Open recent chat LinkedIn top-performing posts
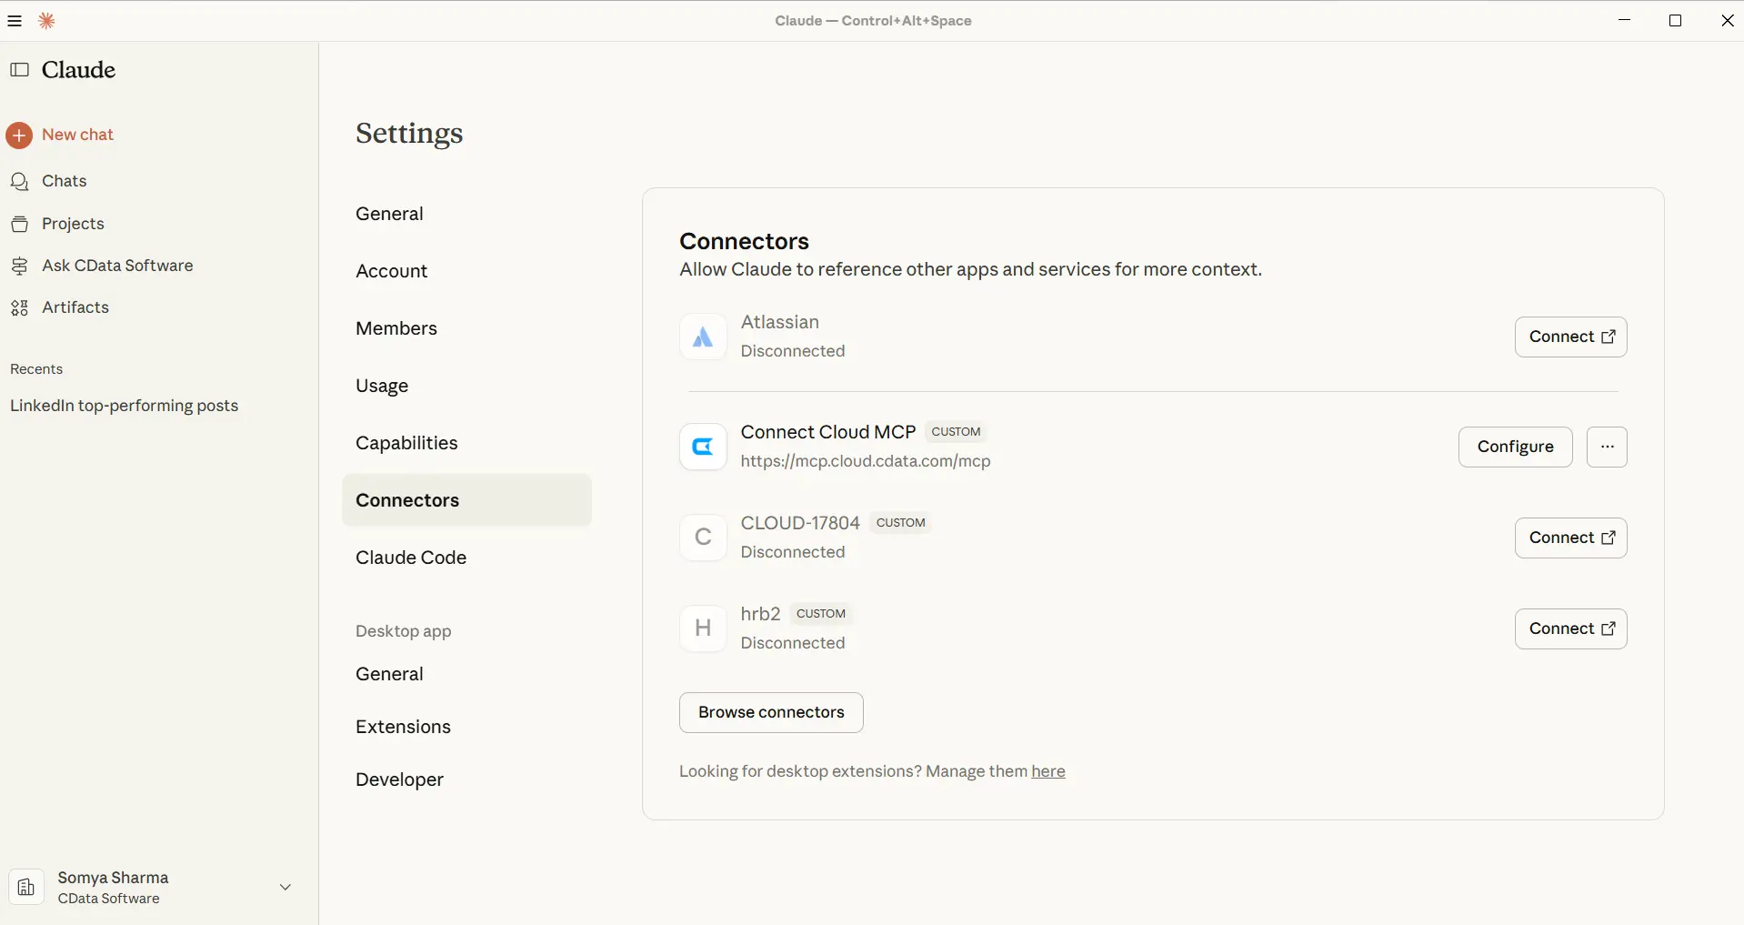The width and height of the screenshot is (1744, 925). coord(125,406)
